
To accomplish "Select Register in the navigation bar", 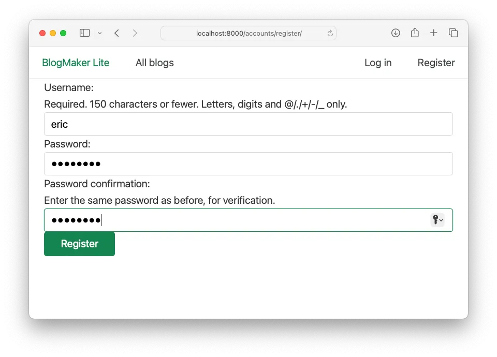I will coord(436,63).
